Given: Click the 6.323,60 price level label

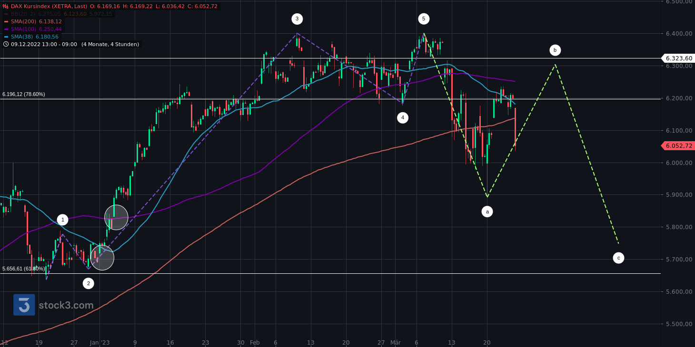Looking at the screenshot, I should coord(678,58).
